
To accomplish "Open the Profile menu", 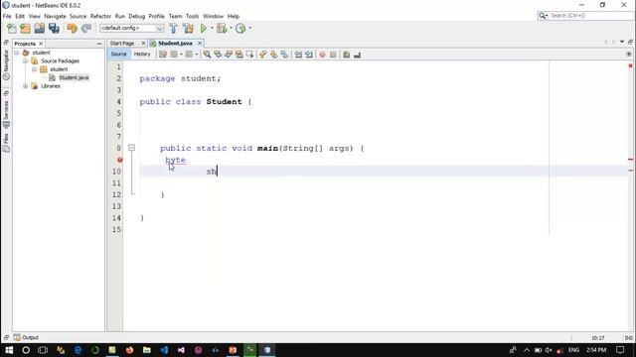I will pyautogui.click(x=157, y=16).
